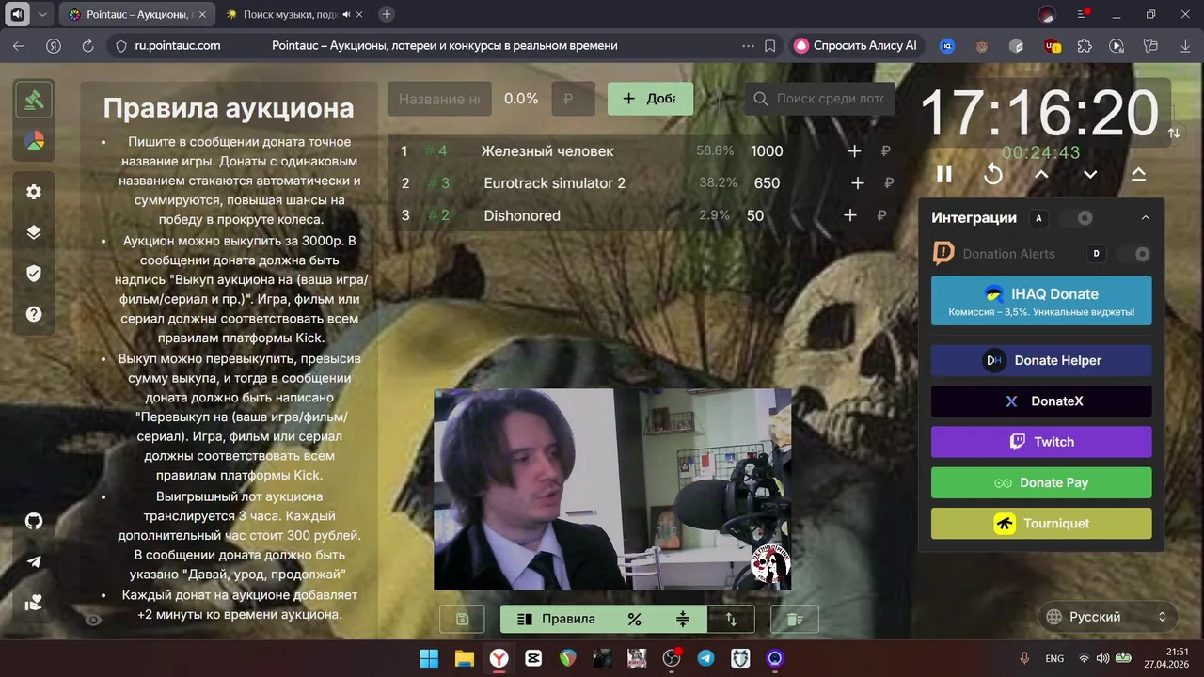The width and height of the screenshot is (1204, 677).
Task: Open browser extensions puzzle icon
Action: click(1084, 45)
